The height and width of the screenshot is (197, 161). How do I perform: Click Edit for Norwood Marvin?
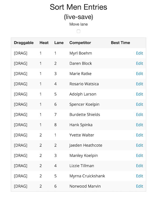click(139, 186)
